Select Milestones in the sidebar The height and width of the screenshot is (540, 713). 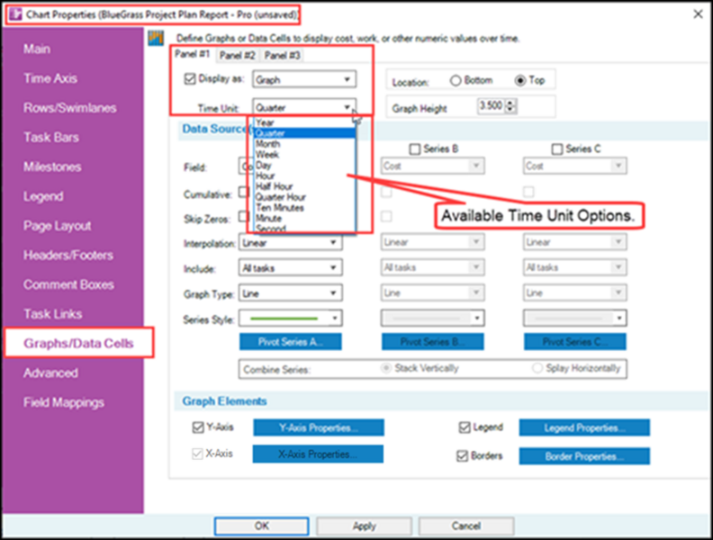coord(52,166)
